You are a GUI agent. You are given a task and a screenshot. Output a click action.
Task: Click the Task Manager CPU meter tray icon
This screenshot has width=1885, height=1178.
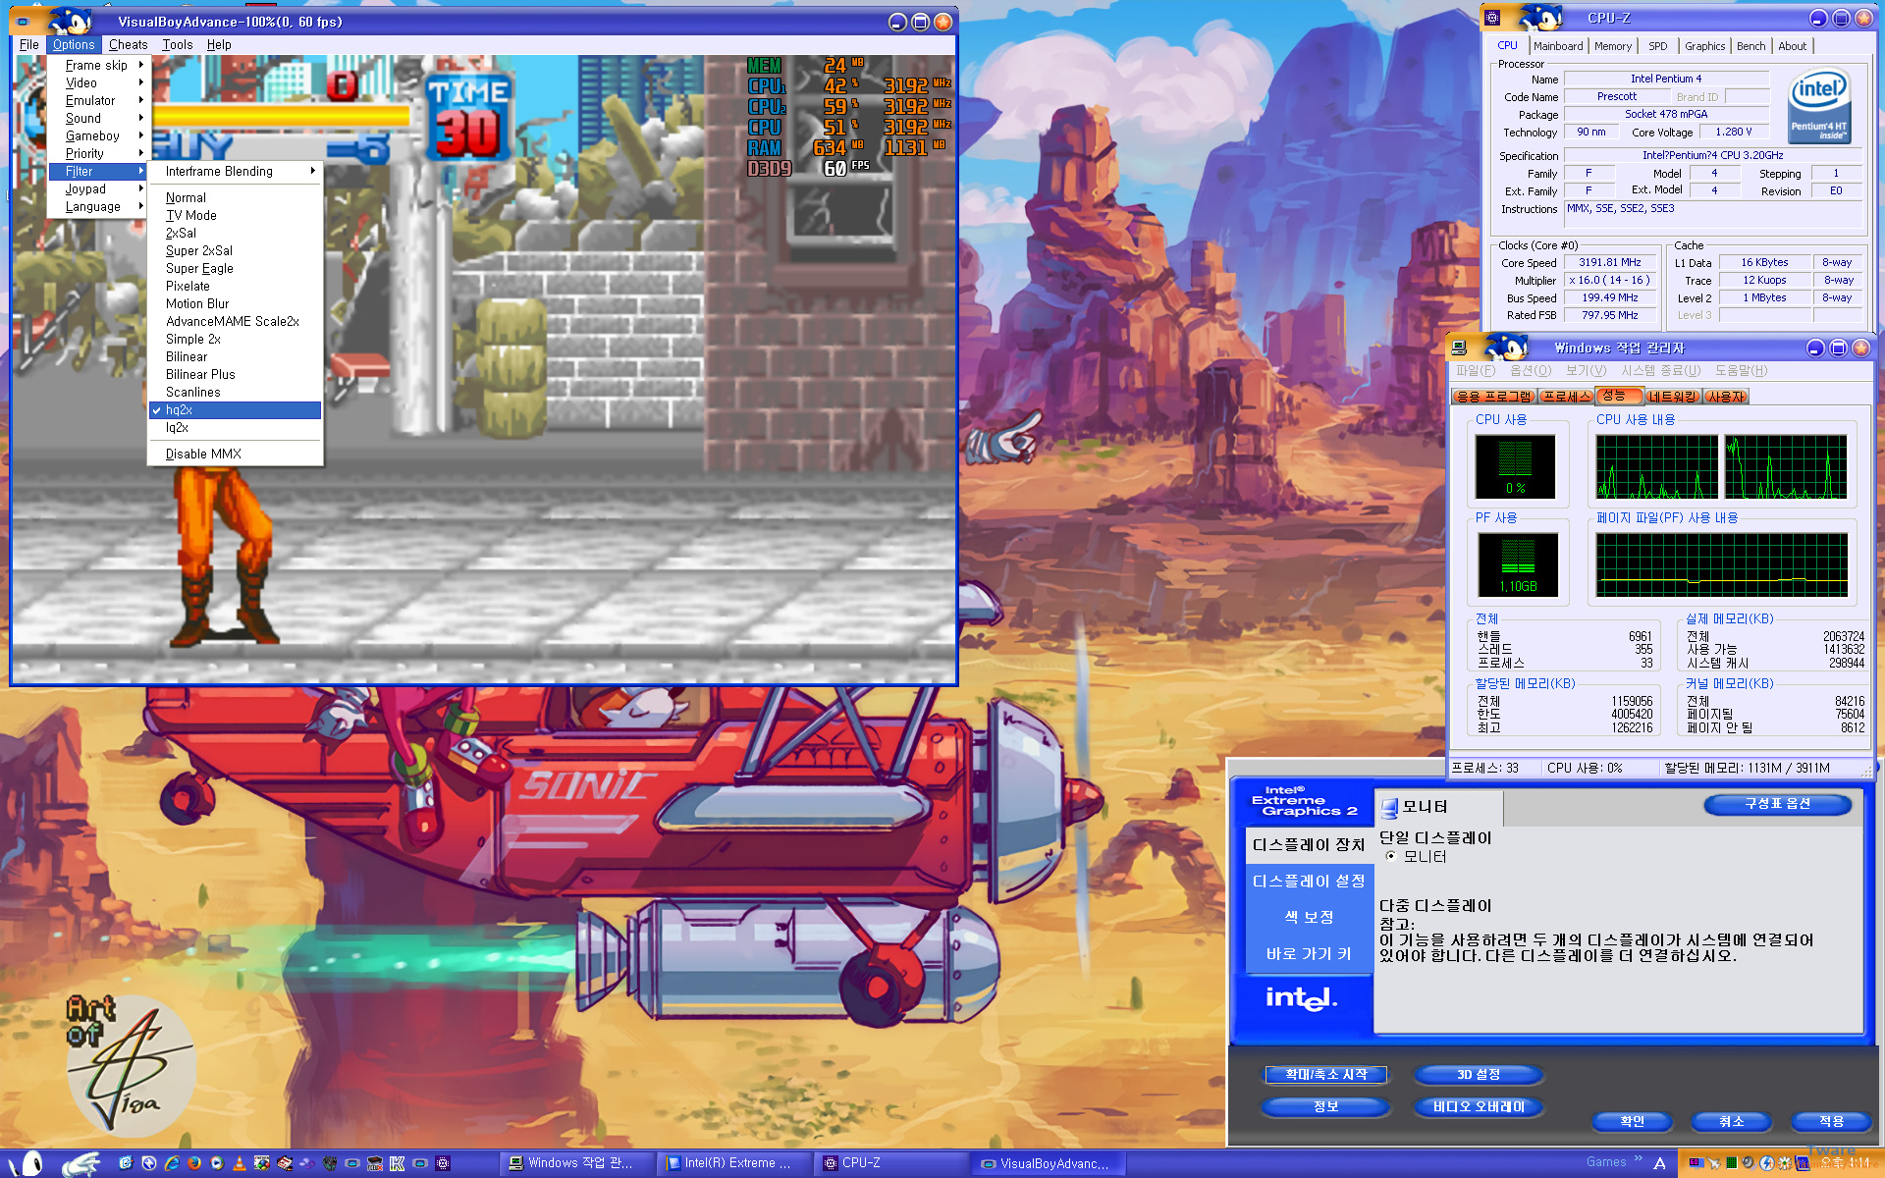1732,1163
